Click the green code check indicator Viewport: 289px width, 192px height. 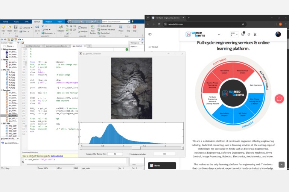click(x=127, y=49)
